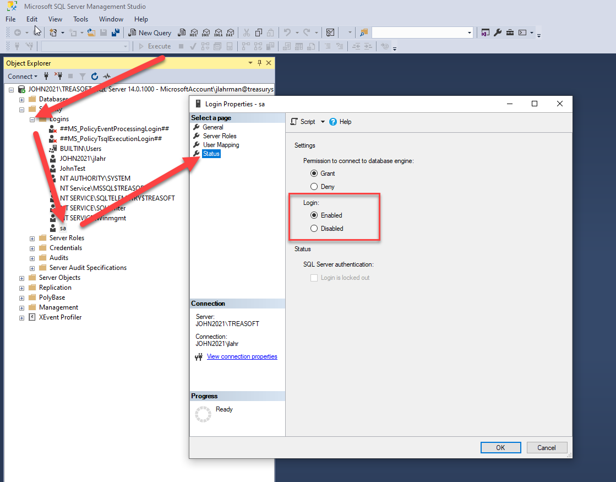Select the sa login in the tree
Screen dimensions: 616x482
tap(63, 228)
